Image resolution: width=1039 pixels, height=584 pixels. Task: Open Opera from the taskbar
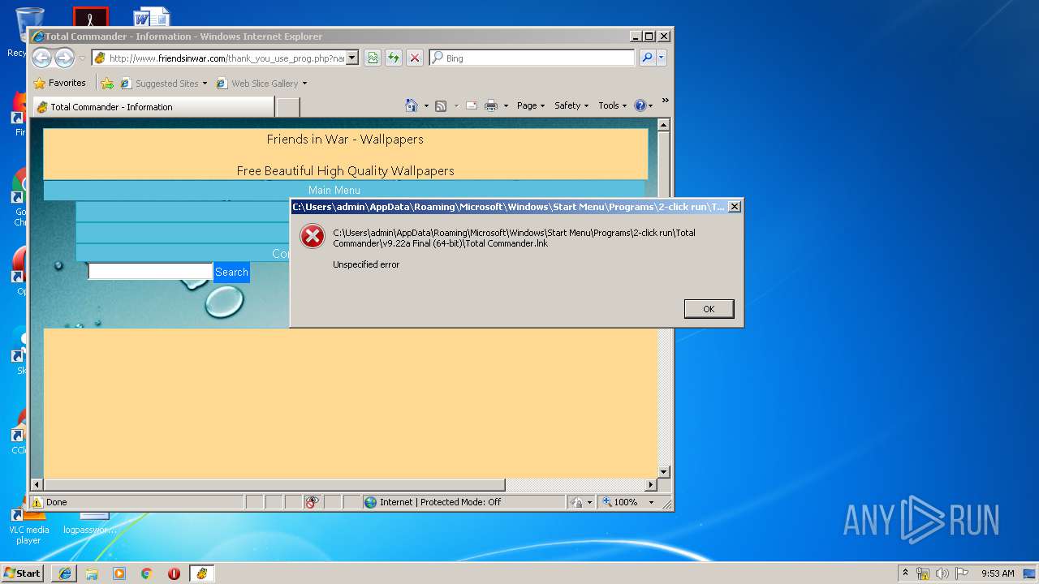coord(174,573)
